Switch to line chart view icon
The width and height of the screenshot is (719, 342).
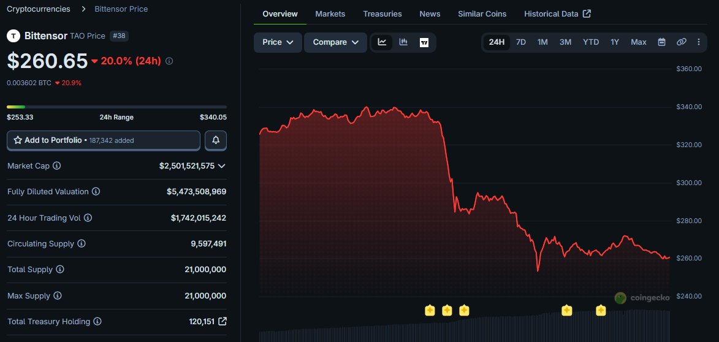point(382,42)
